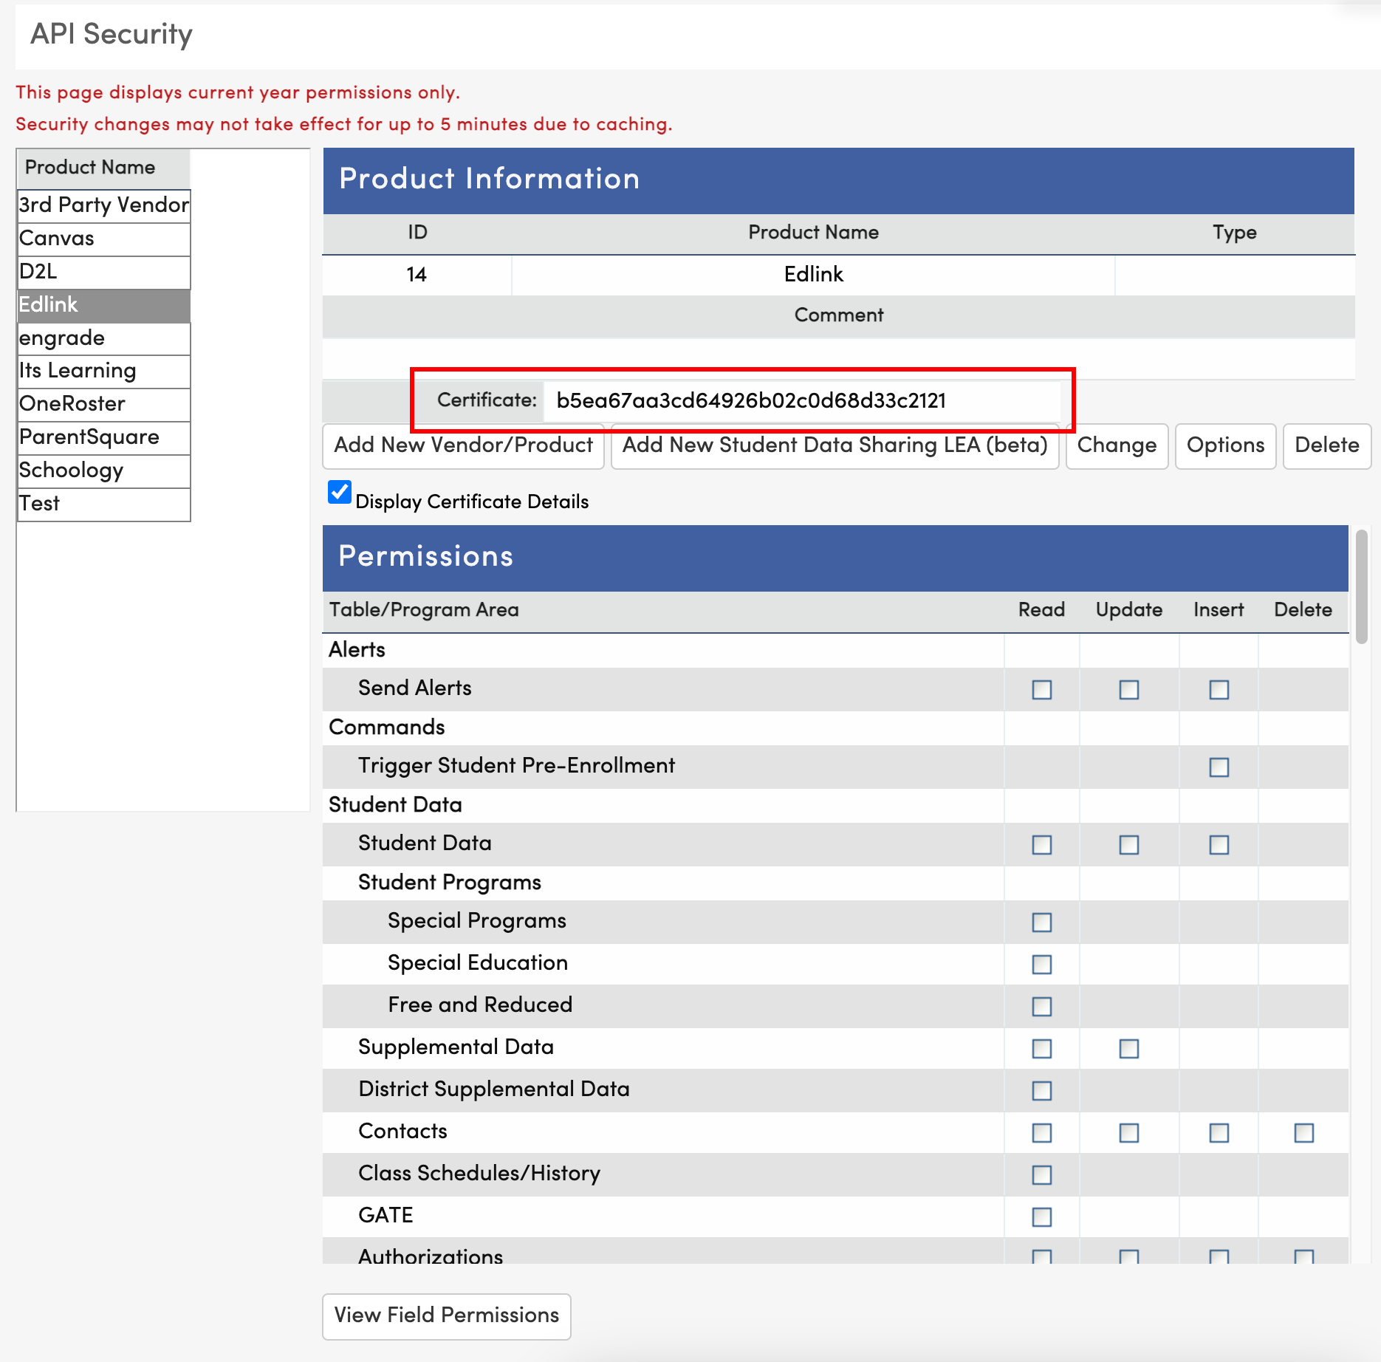Check Read for Contacts
1381x1362 pixels.
point(1041,1132)
